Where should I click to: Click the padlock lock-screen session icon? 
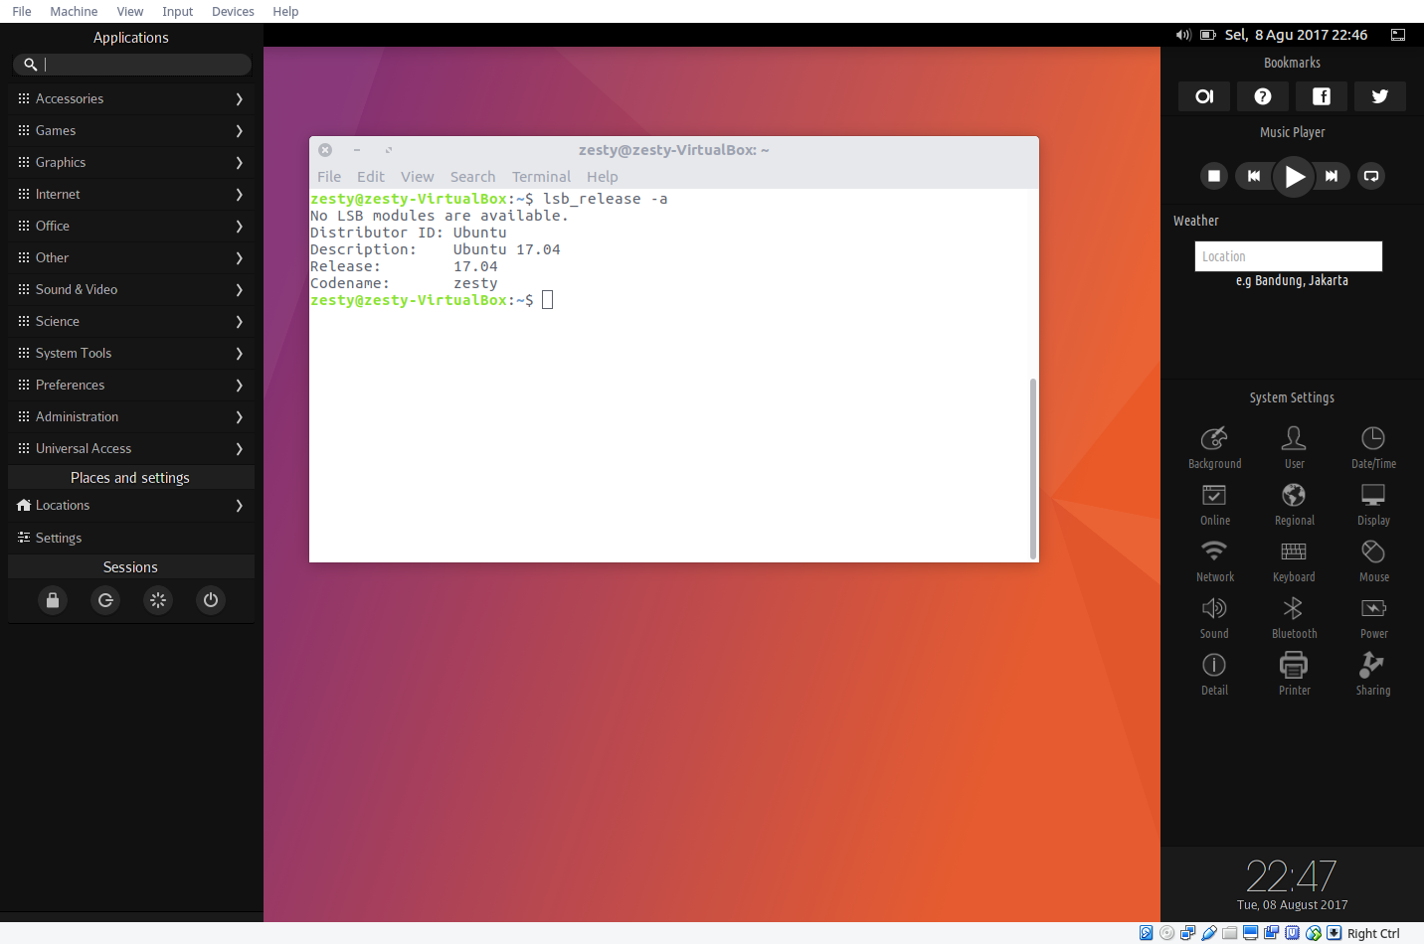(53, 600)
